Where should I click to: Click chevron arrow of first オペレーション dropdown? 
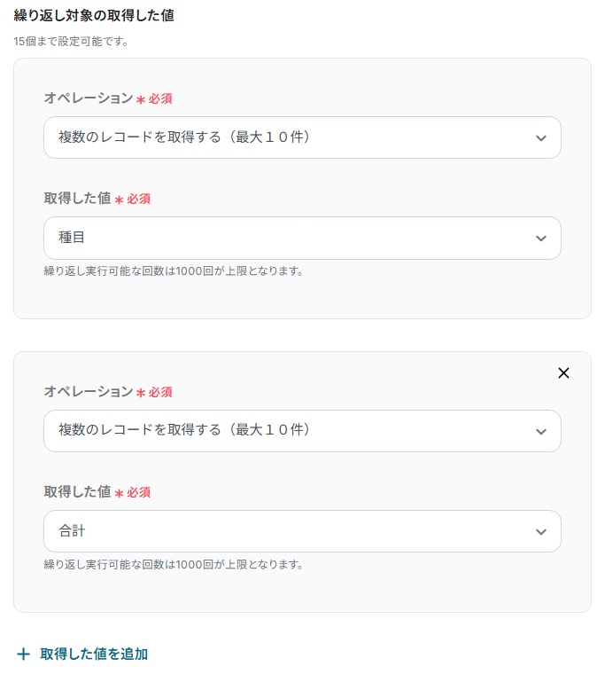click(541, 138)
